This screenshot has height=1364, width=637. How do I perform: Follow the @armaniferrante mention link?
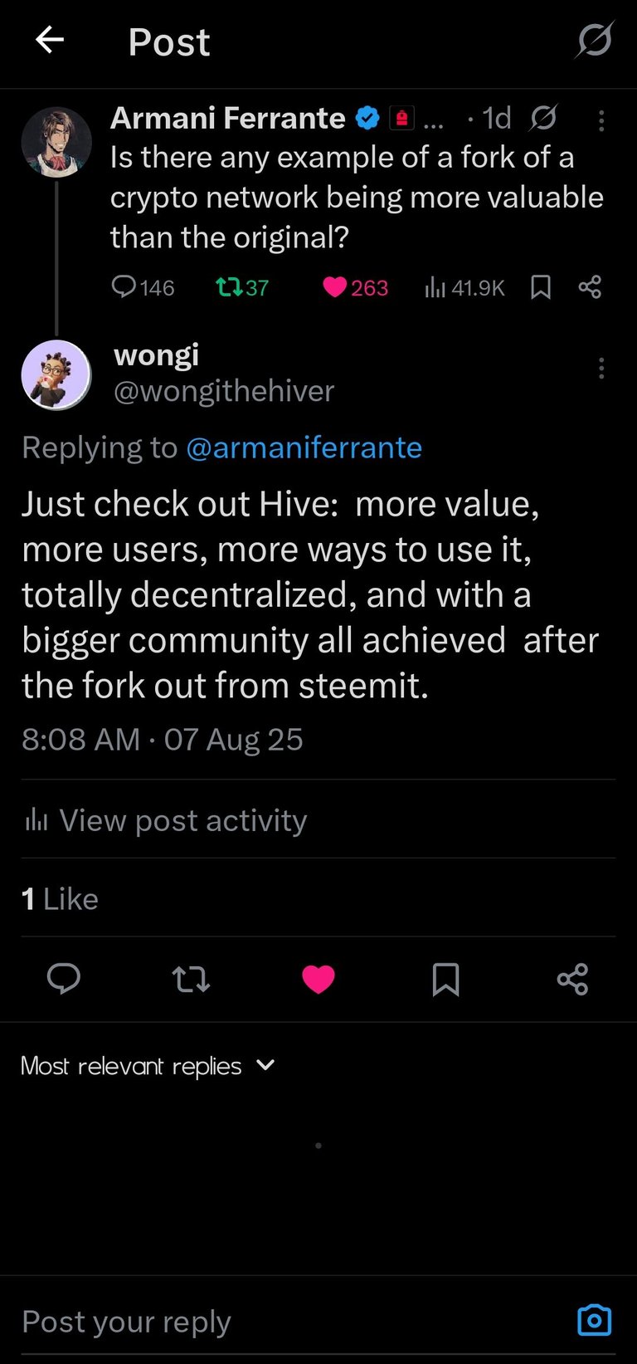[304, 447]
